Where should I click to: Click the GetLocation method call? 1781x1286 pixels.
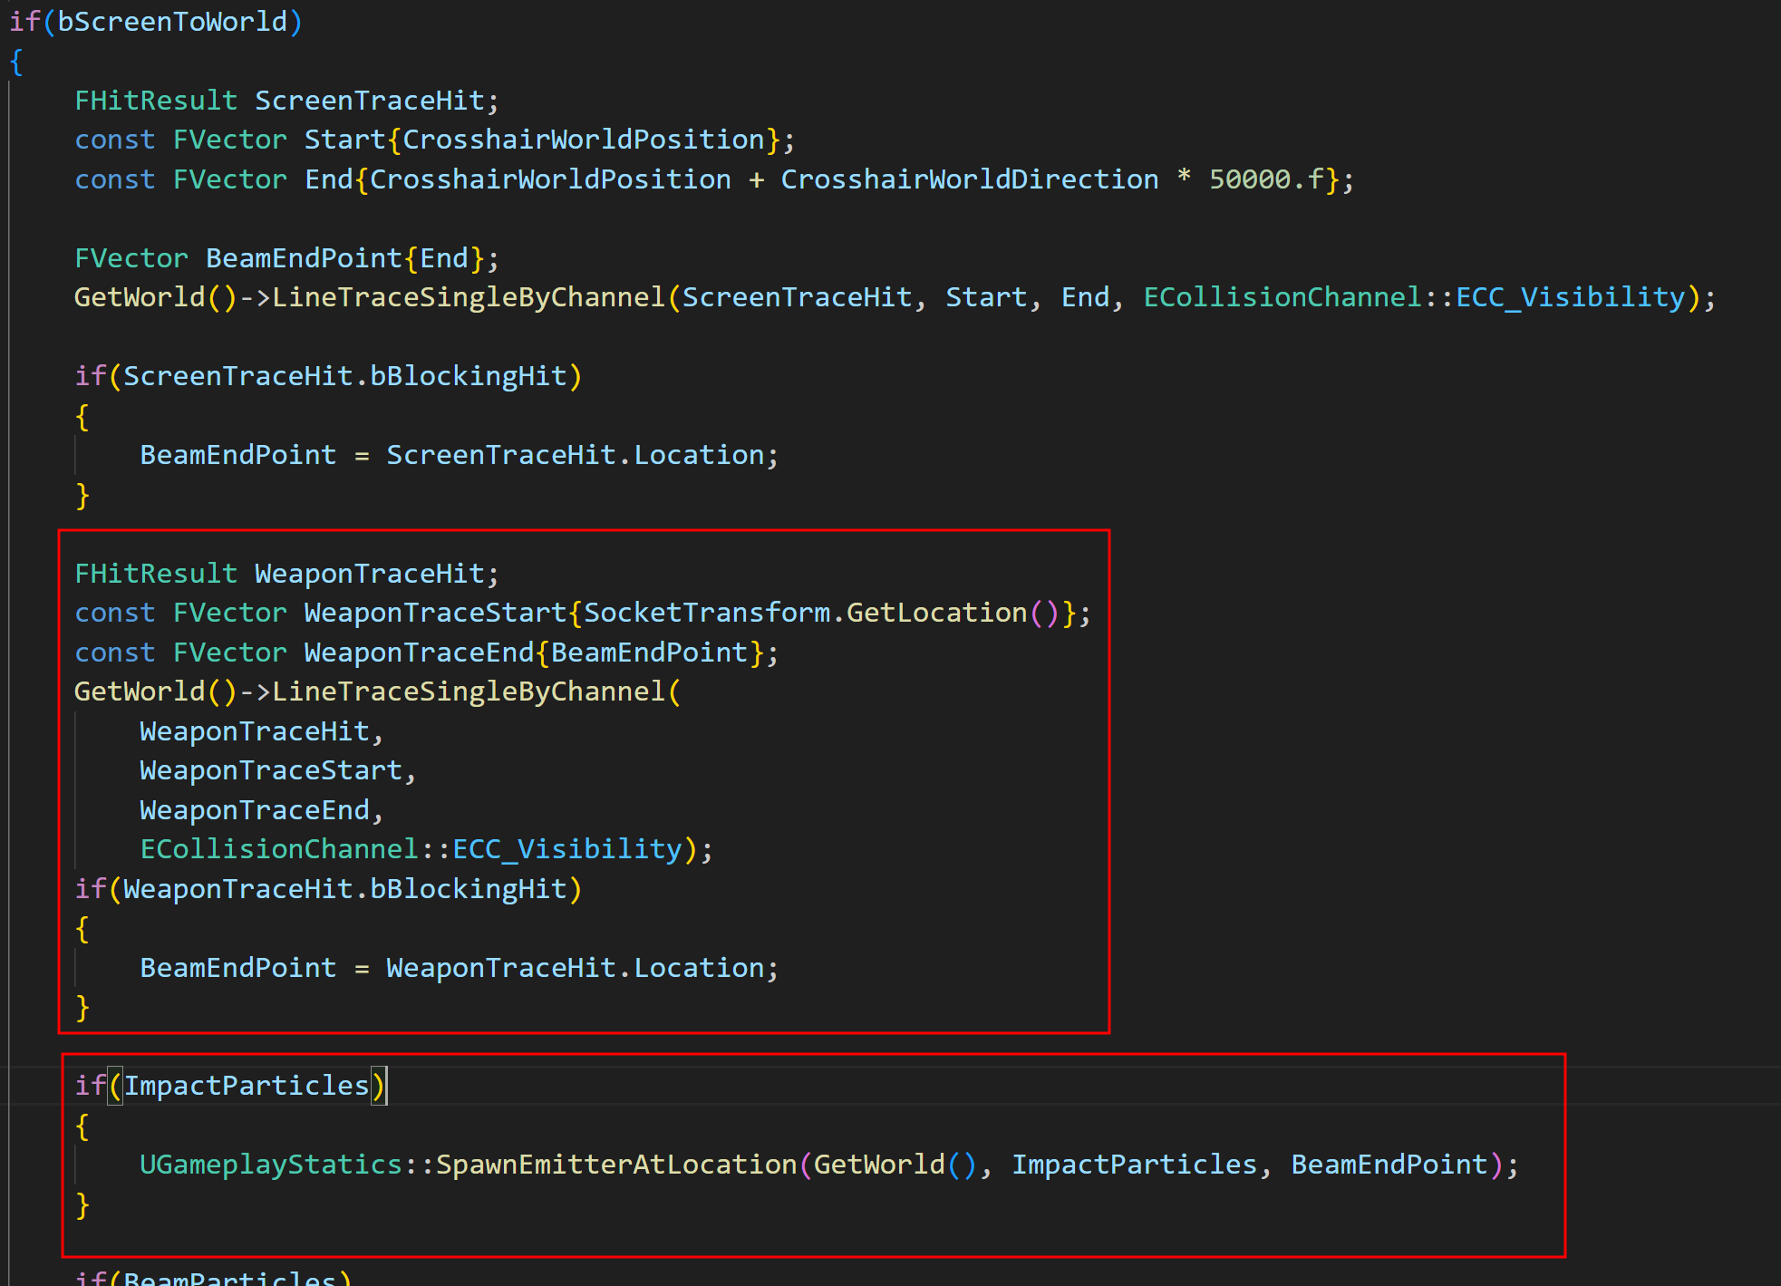(936, 613)
